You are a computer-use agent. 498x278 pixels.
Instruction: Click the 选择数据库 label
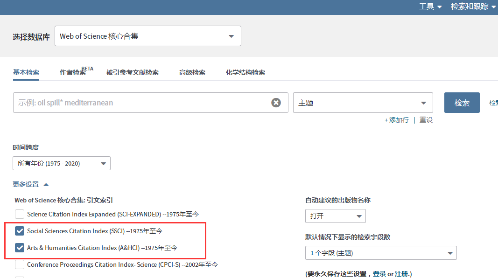point(31,37)
